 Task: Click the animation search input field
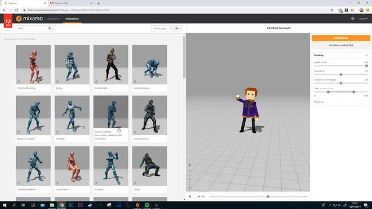[34, 28]
